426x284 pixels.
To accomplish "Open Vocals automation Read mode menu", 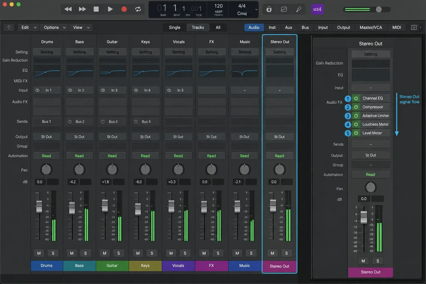I will (178, 156).
